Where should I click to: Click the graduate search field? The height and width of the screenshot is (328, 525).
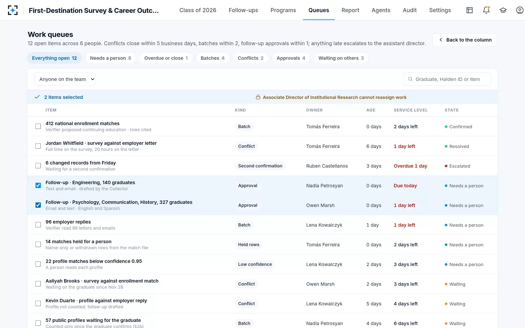[x=447, y=79]
